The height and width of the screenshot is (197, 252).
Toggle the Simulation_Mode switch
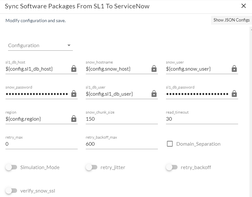click(x=11, y=167)
